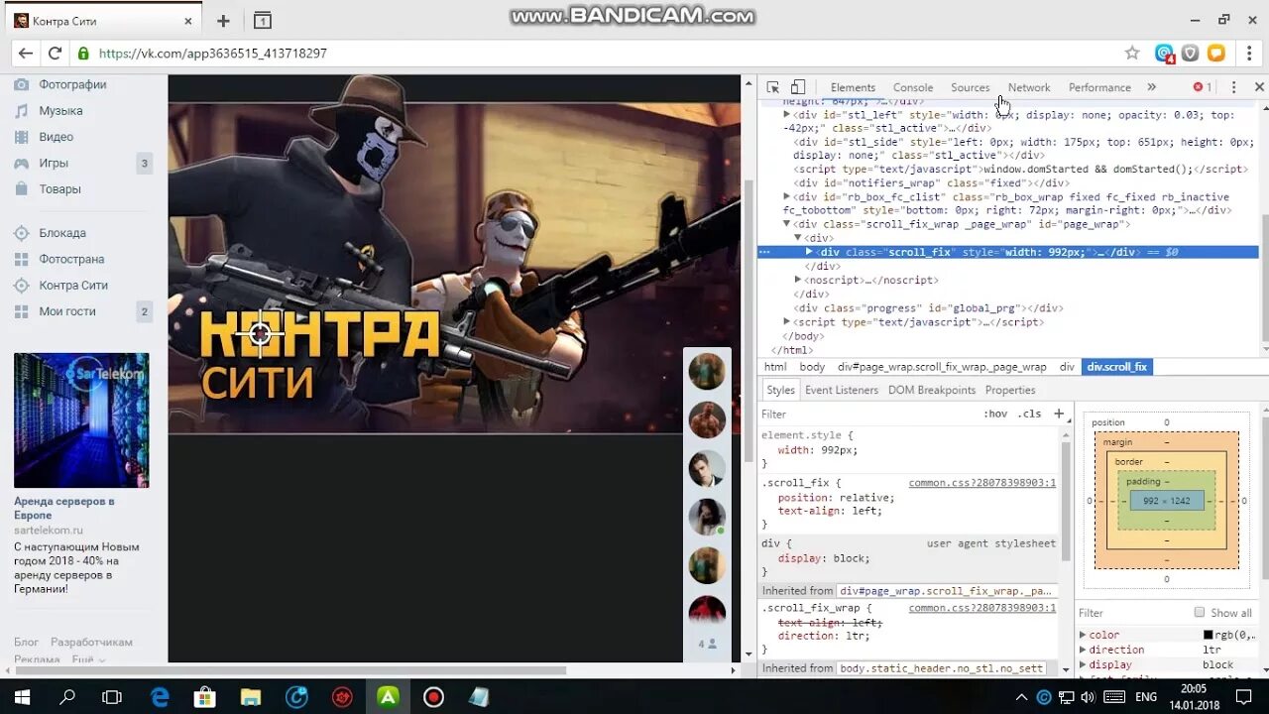Viewport: 1269px width, 714px height.
Task: Open the green A app in taskbar
Action: pyautogui.click(x=388, y=697)
